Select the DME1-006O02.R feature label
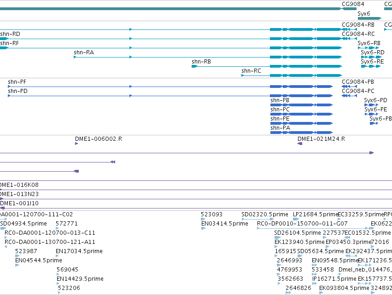The height and width of the screenshot is (295, 392). point(99,139)
